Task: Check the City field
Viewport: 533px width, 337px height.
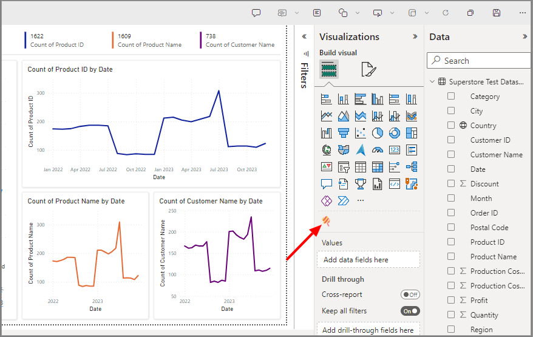Action: [451, 111]
